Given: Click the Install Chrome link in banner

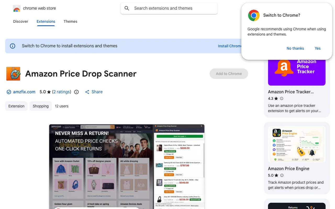Looking at the screenshot, I should (x=230, y=46).
